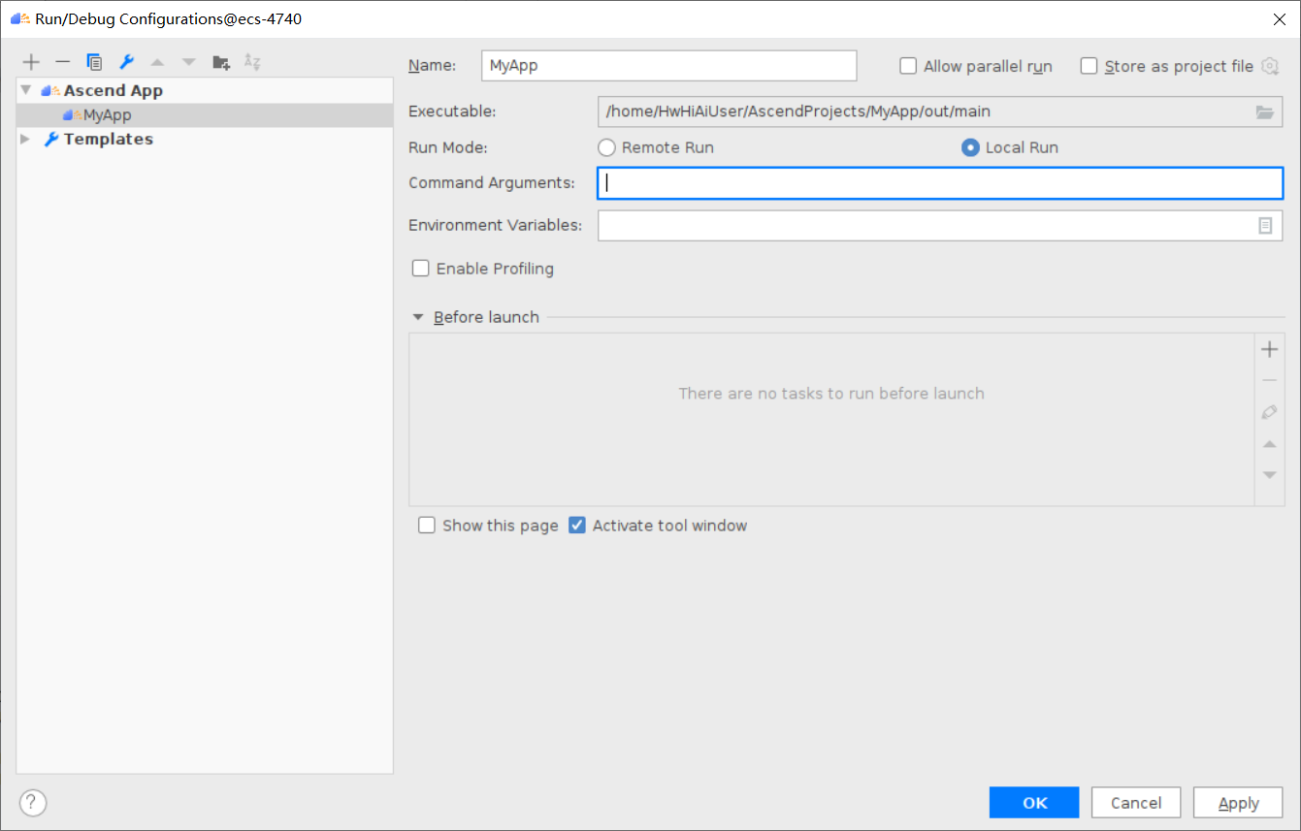Open the help question mark button

pyautogui.click(x=33, y=803)
